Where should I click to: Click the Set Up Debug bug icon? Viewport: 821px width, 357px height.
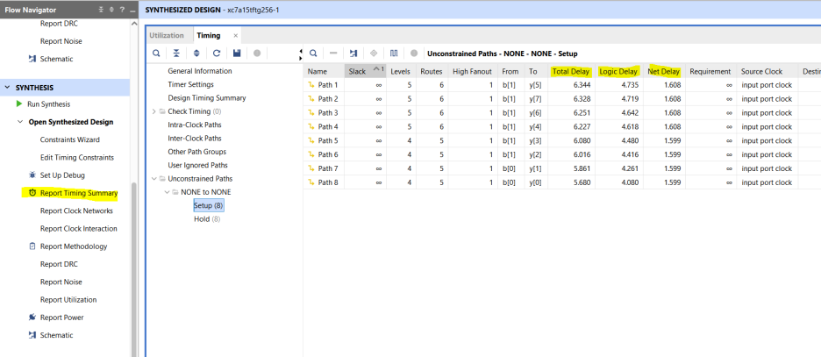pyautogui.click(x=32, y=175)
